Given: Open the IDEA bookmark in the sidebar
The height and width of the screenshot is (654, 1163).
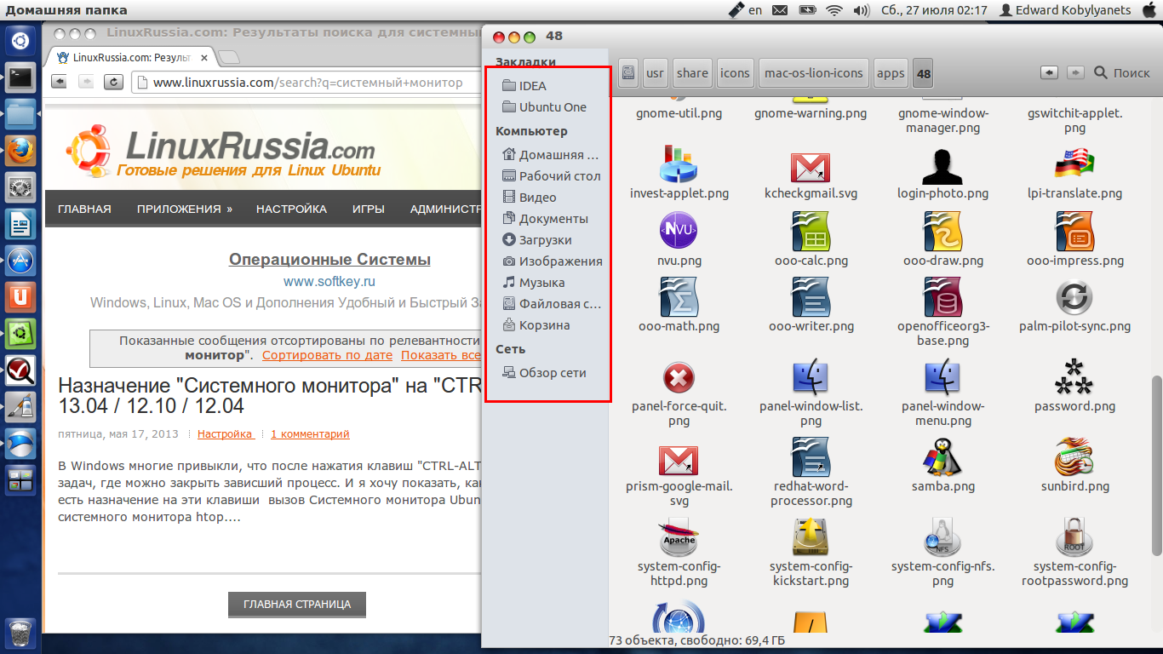Looking at the screenshot, I should click(524, 86).
